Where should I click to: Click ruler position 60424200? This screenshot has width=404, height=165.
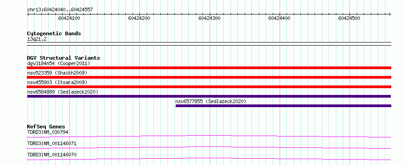click(139, 18)
